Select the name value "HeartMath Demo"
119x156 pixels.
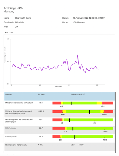pos(23,18)
